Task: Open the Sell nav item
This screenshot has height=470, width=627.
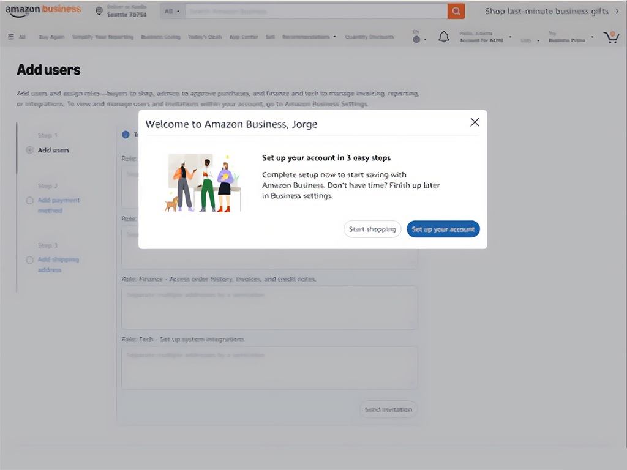Action: [270, 37]
